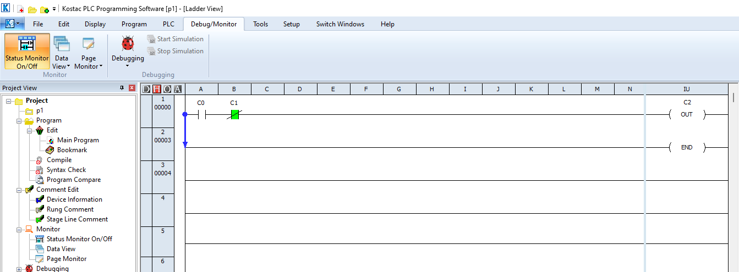Select the C0 normally open contact
Viewport: 739px width, 272px height.
click(201, 114)
